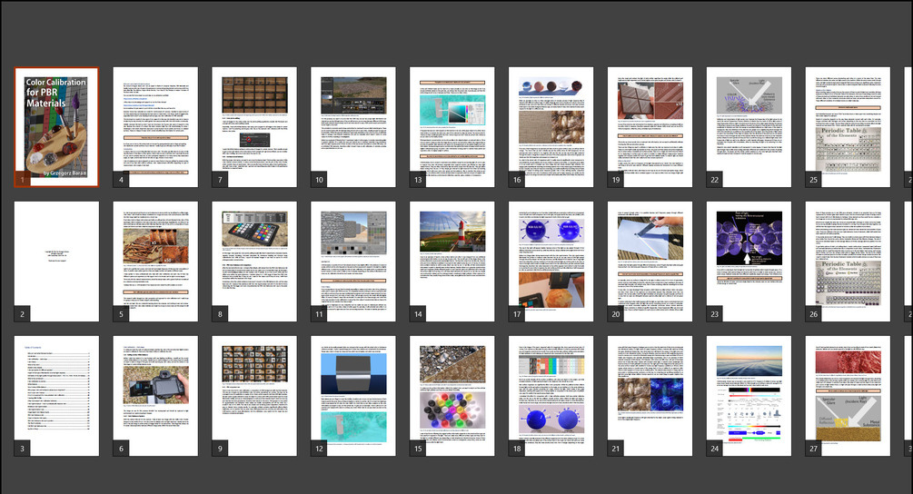Select page 25 with Periodic Table image
Viewport: 913px width, 494px height.
848,127
